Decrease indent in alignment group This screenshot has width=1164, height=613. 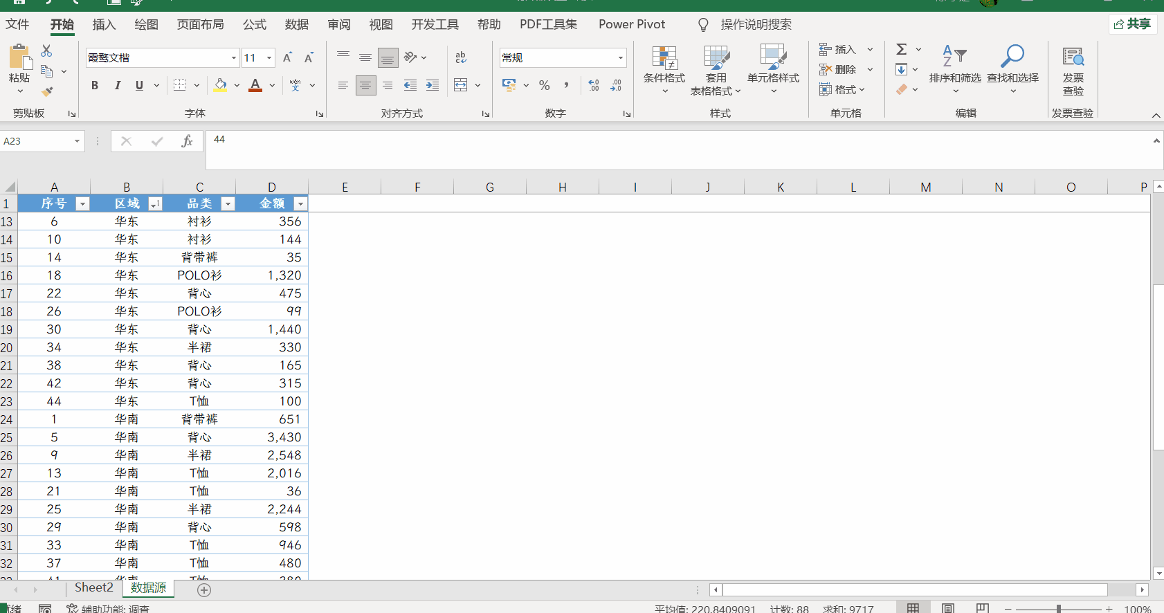pyautogui.click(x=410, y=85)
